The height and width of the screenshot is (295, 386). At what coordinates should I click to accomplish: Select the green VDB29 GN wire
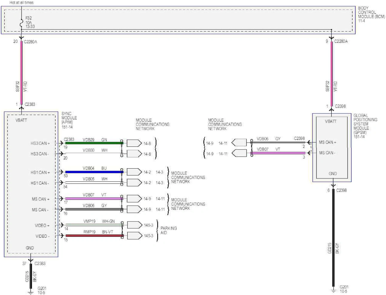(94, 143)
